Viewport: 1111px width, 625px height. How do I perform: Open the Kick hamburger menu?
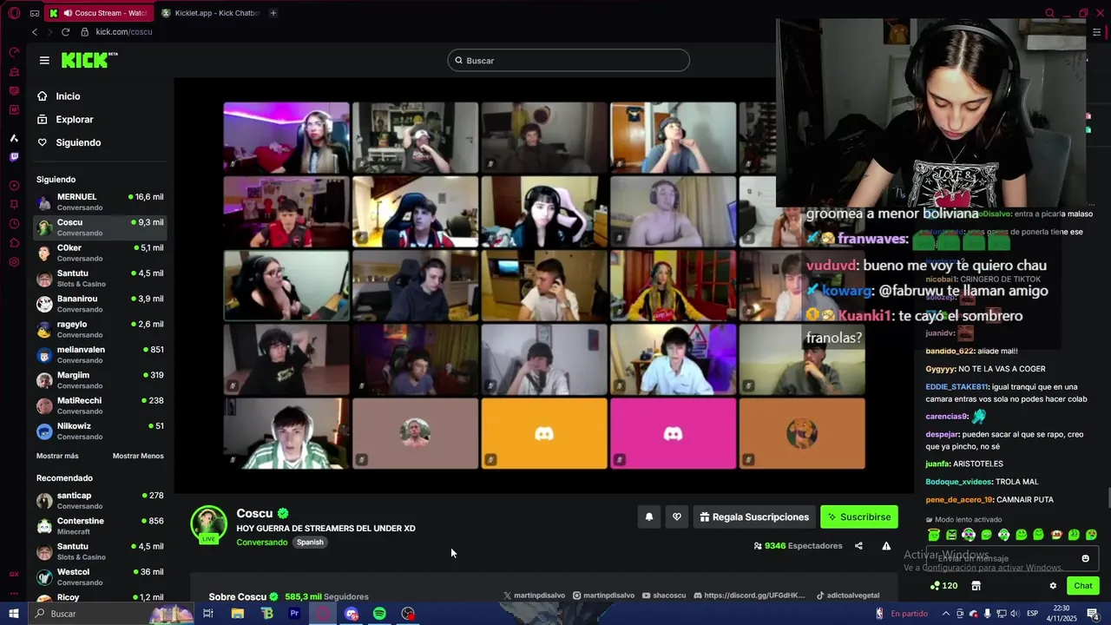pyautogui.click(x=44, y=61)
